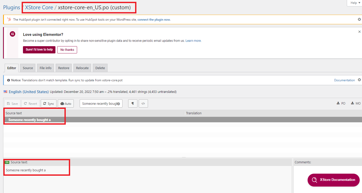
Task: Click the pane split handle
Action: click(184, 157)
